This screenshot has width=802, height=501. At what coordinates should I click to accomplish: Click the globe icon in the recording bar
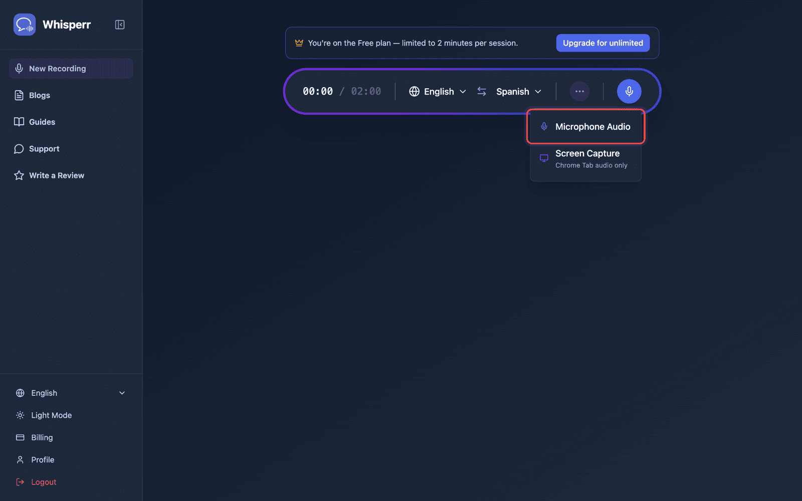click(414, 92)
